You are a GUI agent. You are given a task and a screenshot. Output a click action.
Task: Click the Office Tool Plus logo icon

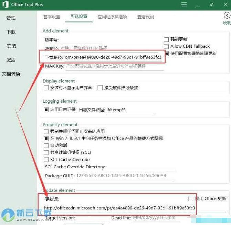[x=5, y=4]
